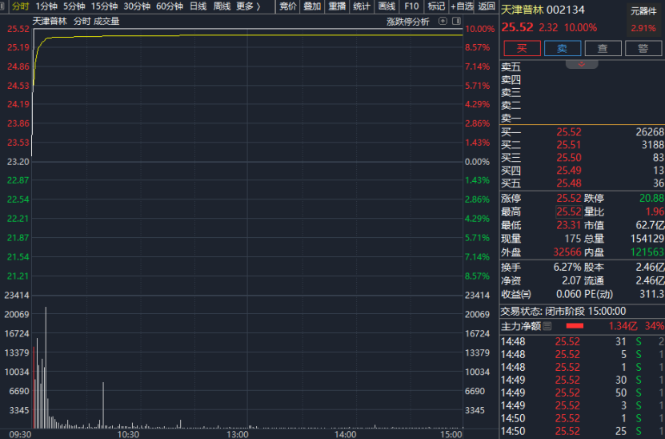Click the 重播 replay button
665x439 pixels.
(337, 6)
